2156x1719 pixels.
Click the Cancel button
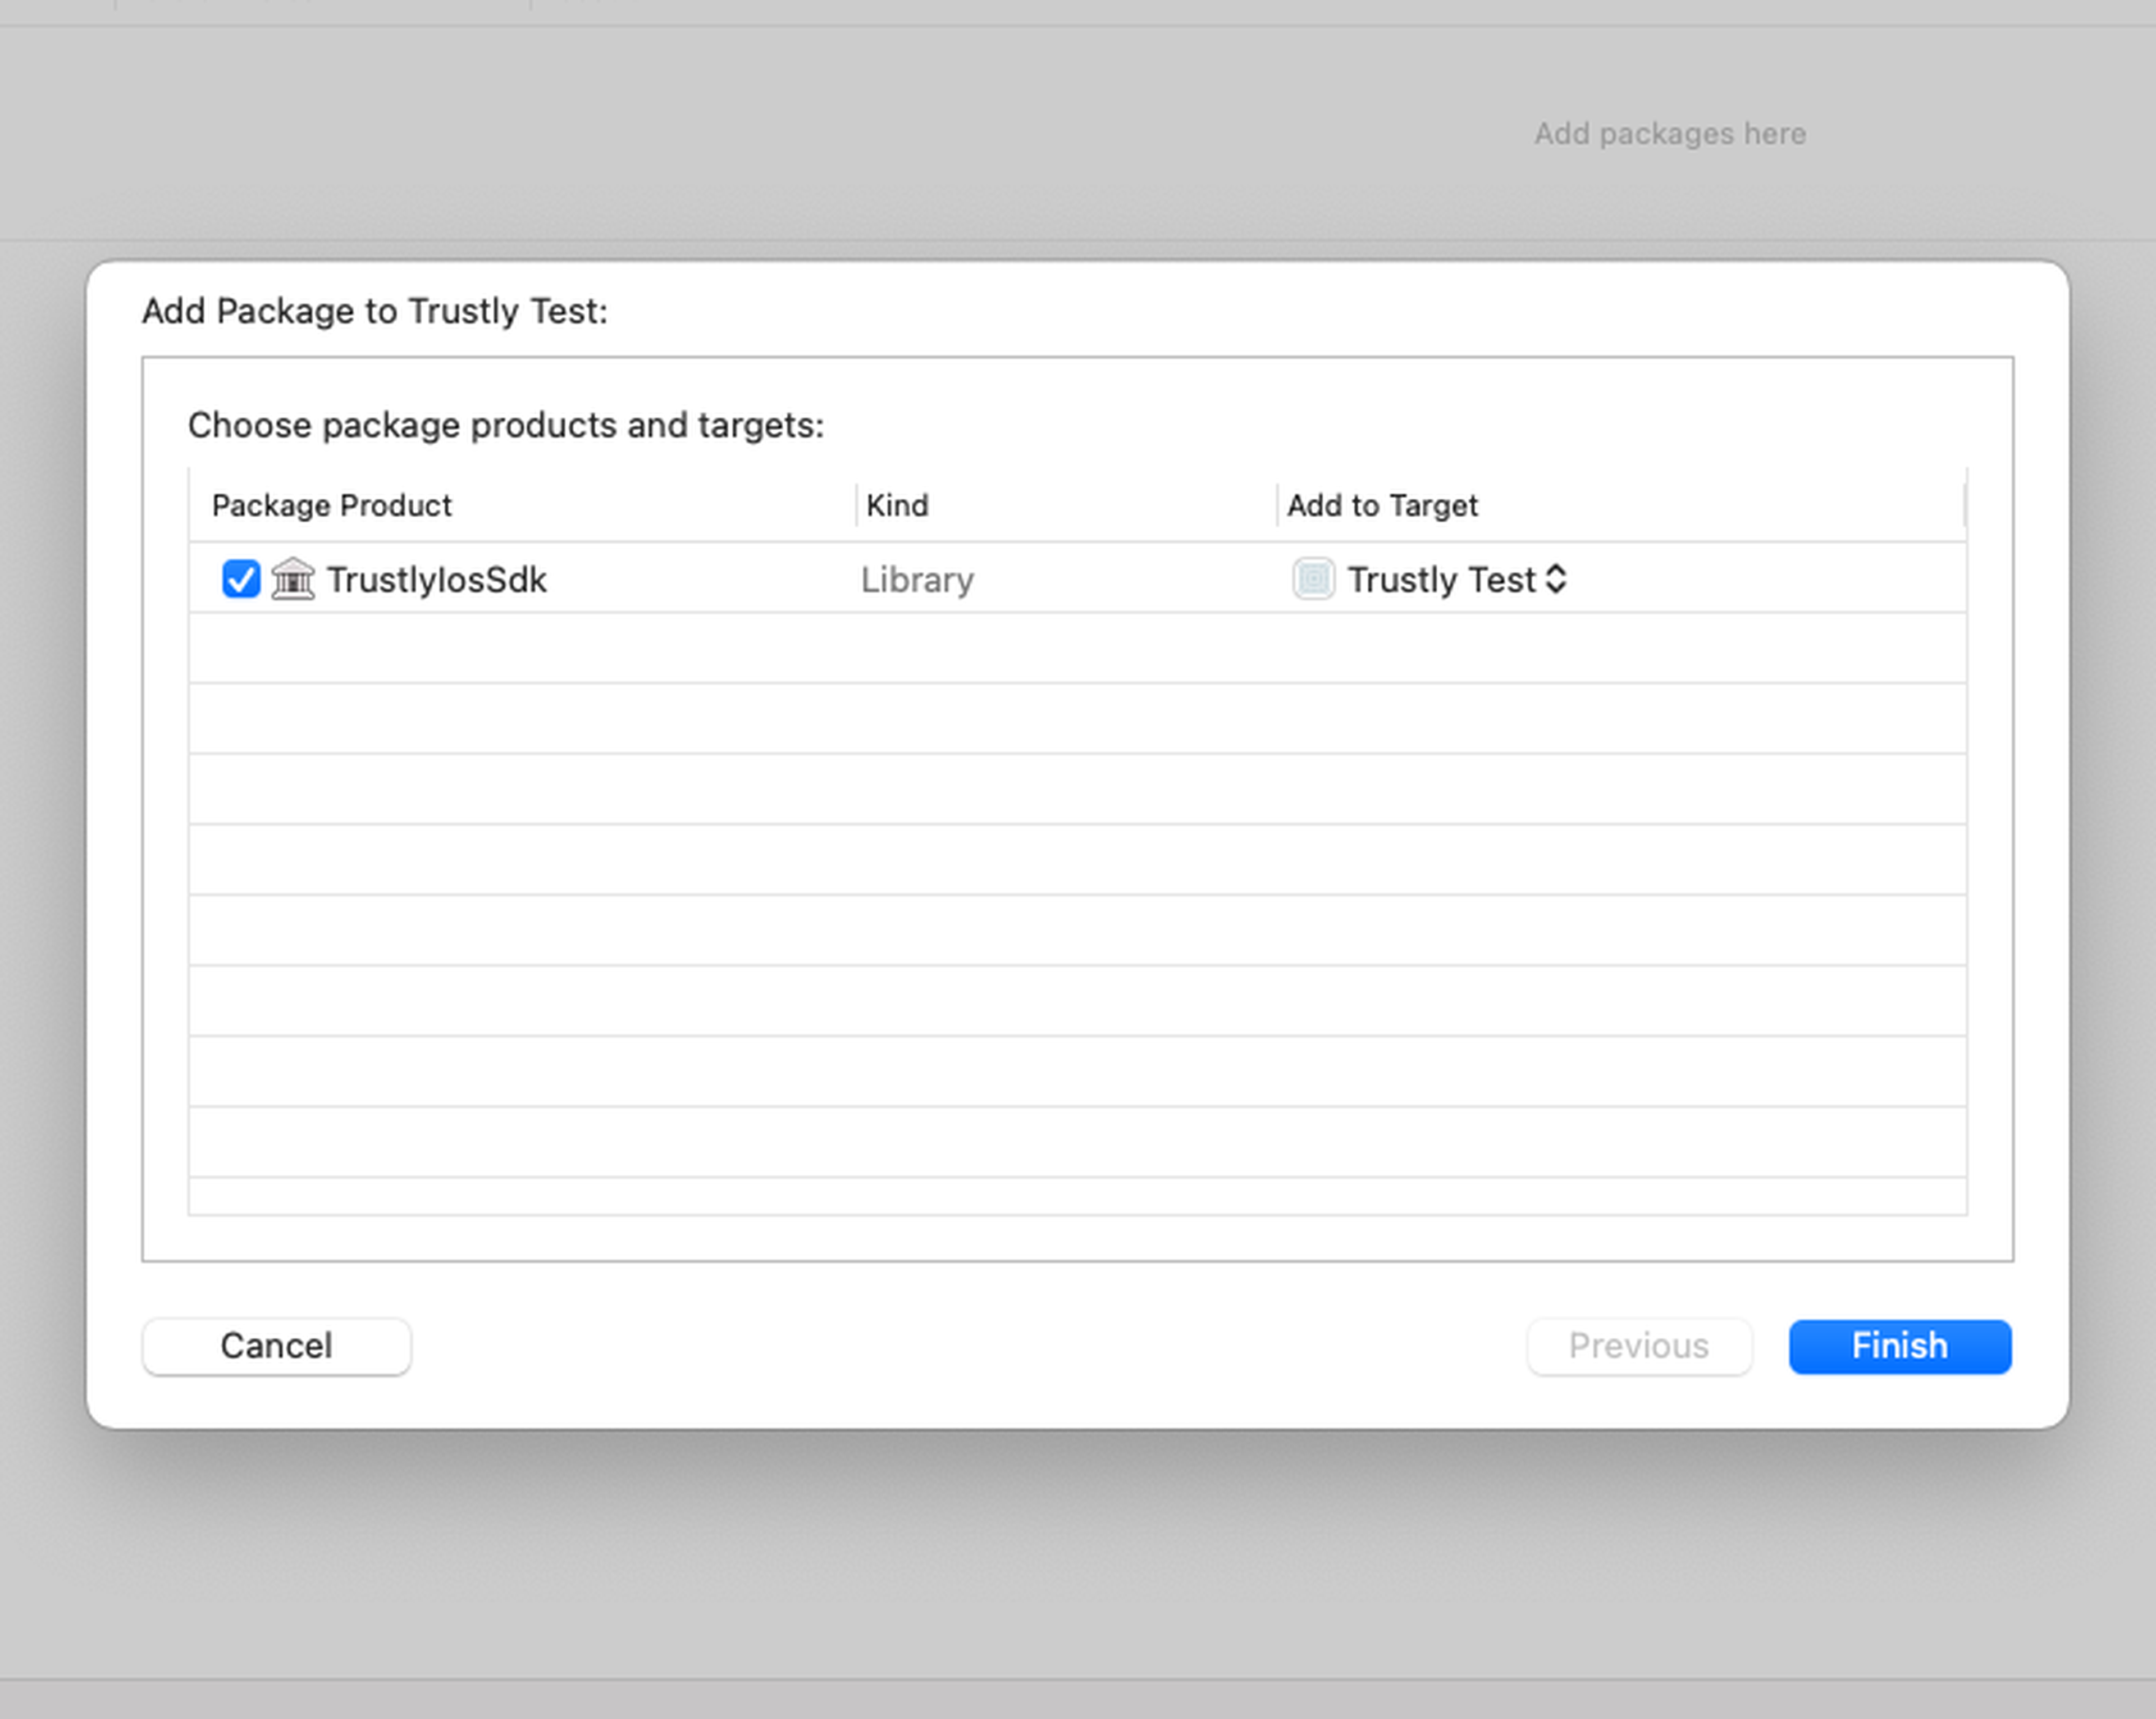pyautogui.click(x=276, y=1346)
